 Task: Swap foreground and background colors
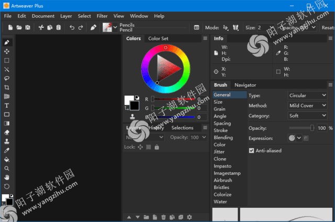coord(127,108)
